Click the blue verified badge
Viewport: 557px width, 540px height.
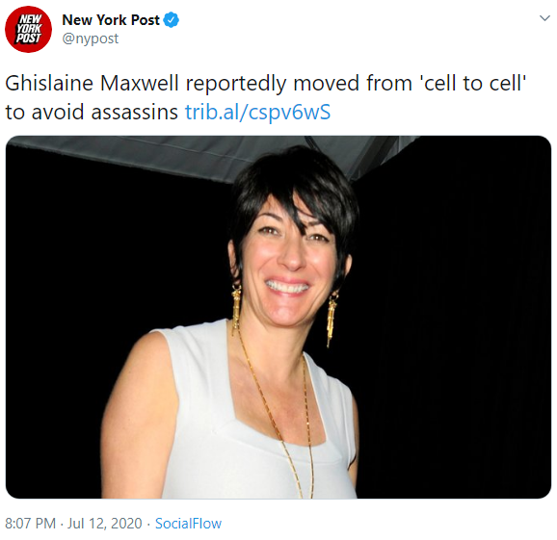(x=171, y=20)
